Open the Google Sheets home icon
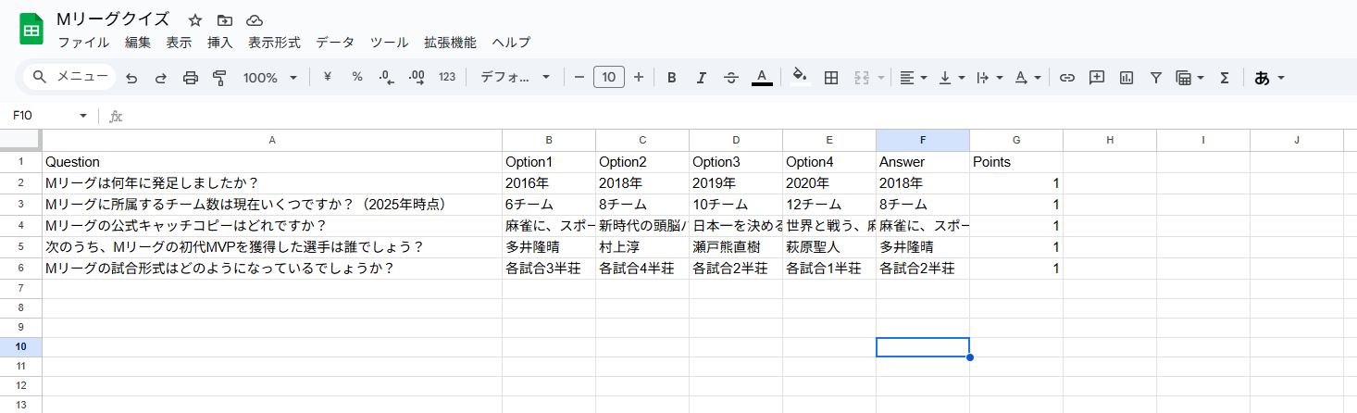Viewport: 1357px width, 413px height. pos(31,30)
